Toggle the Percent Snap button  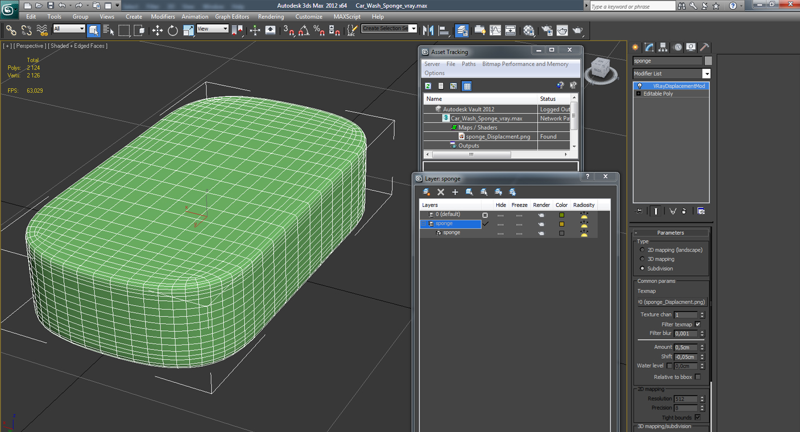pos(319,30)
